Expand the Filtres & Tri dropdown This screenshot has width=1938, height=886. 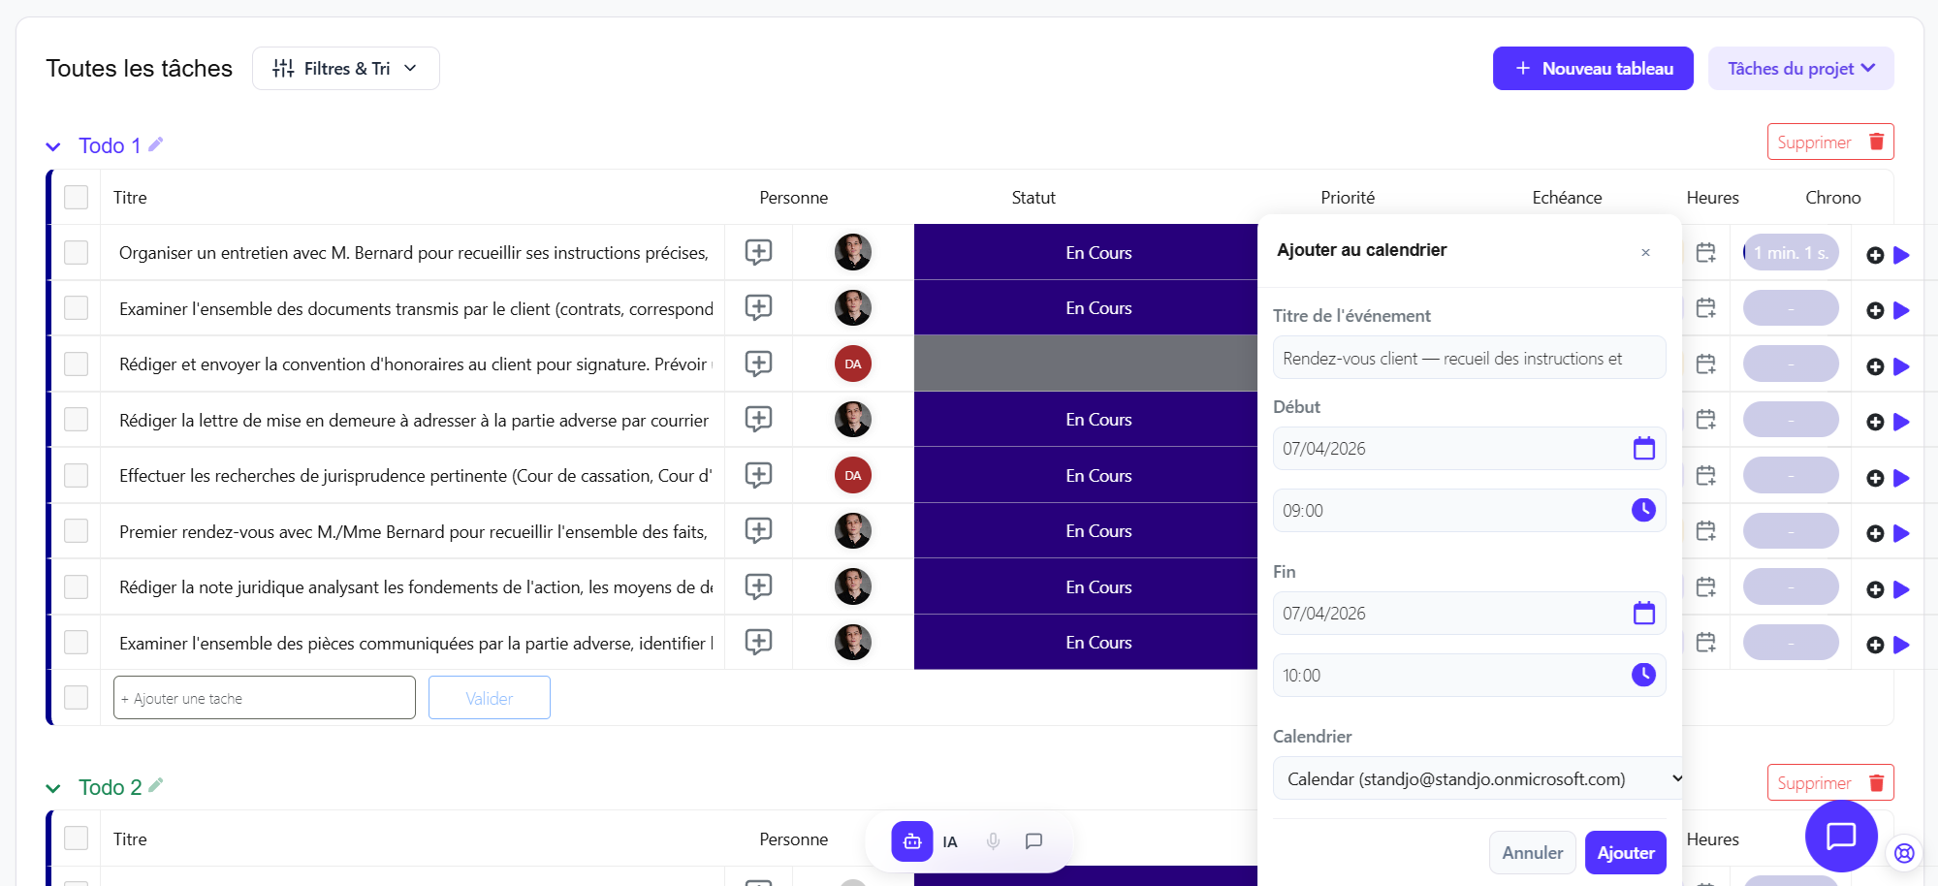click(x=346, y=69)
